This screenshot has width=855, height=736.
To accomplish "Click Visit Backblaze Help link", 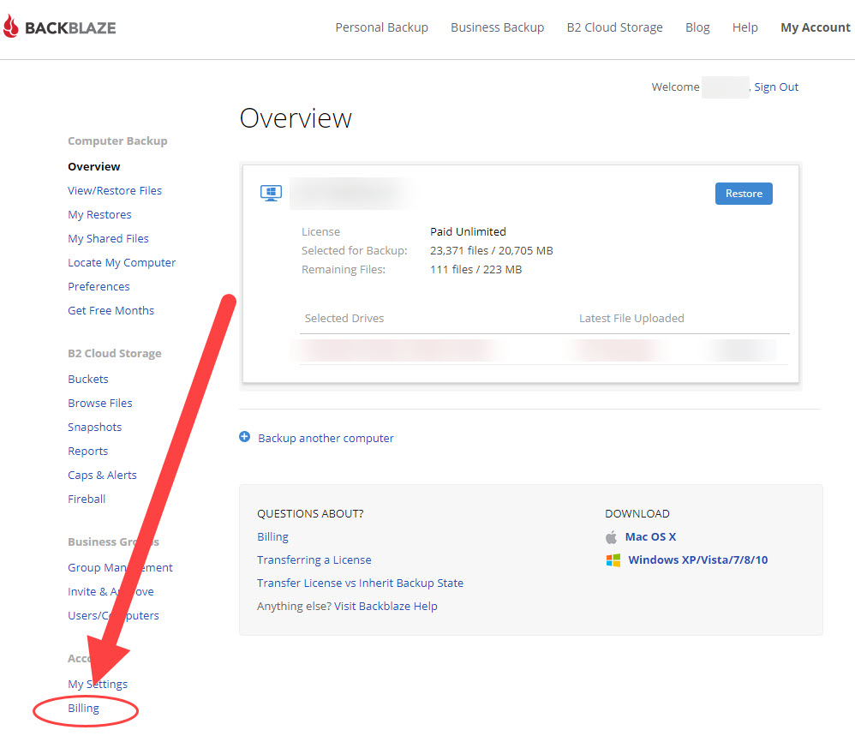I will click(x=386, y=607).
